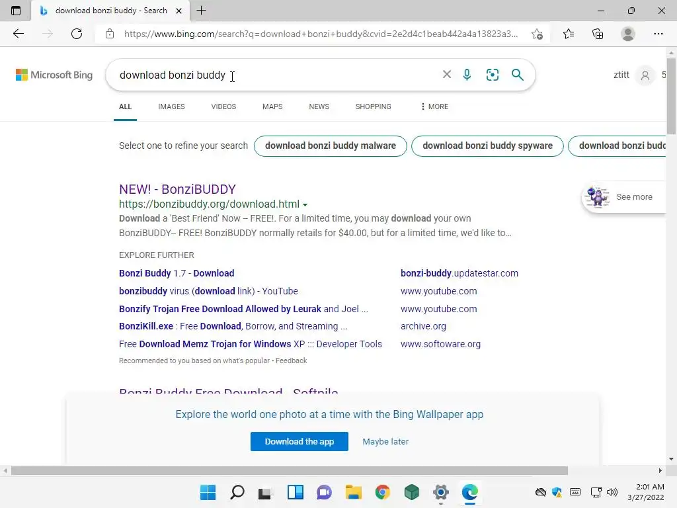The width and height of the screenshot is (677, 508).
Task: Dismiss banner with 'Maybe later'
Action: (x=385, y=441)
